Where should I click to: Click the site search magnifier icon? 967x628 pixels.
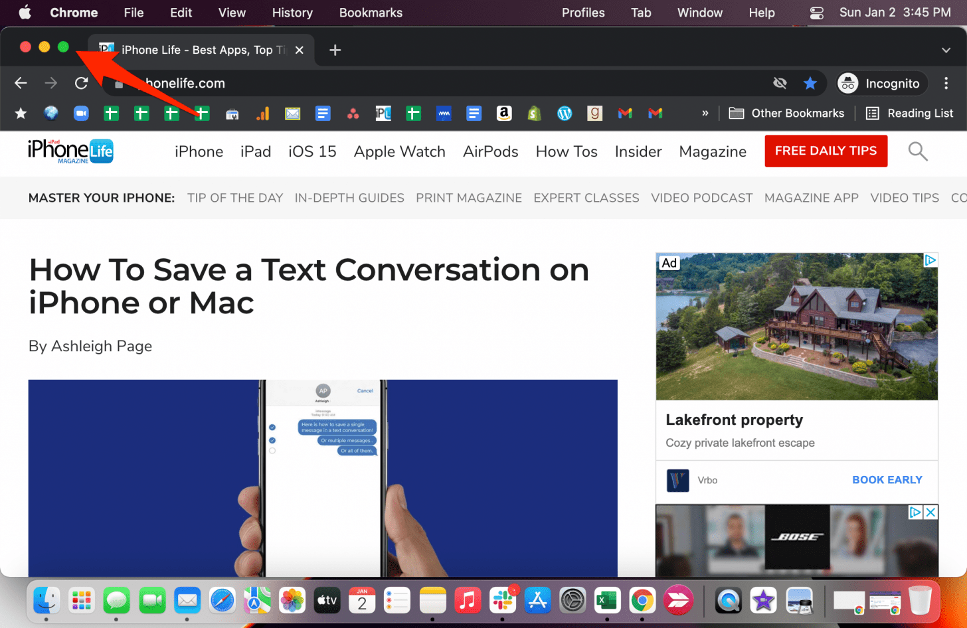click(x=917, y=151)
